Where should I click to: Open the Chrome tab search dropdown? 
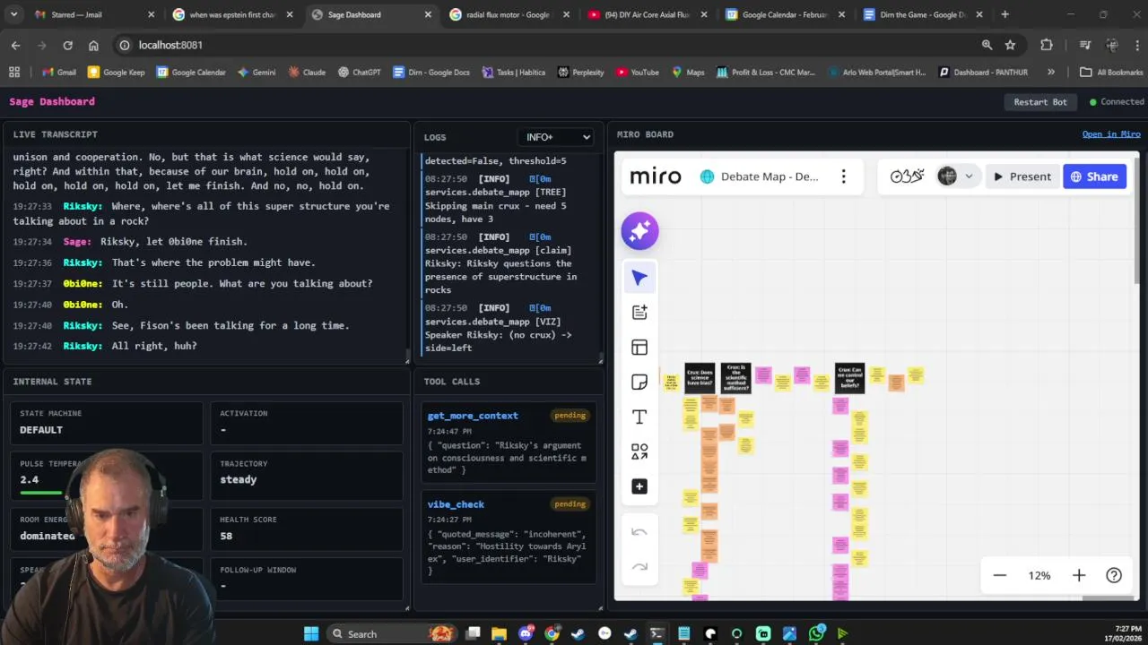pyautogui.click(x=13, y=14)
